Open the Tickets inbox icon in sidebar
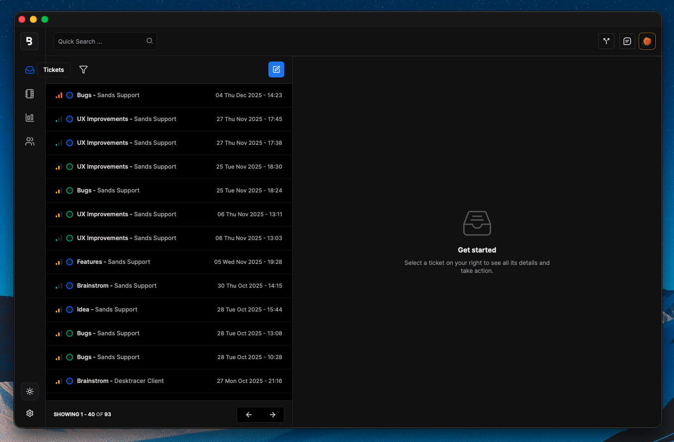The image size is (674, 442). tap(30, 70)
